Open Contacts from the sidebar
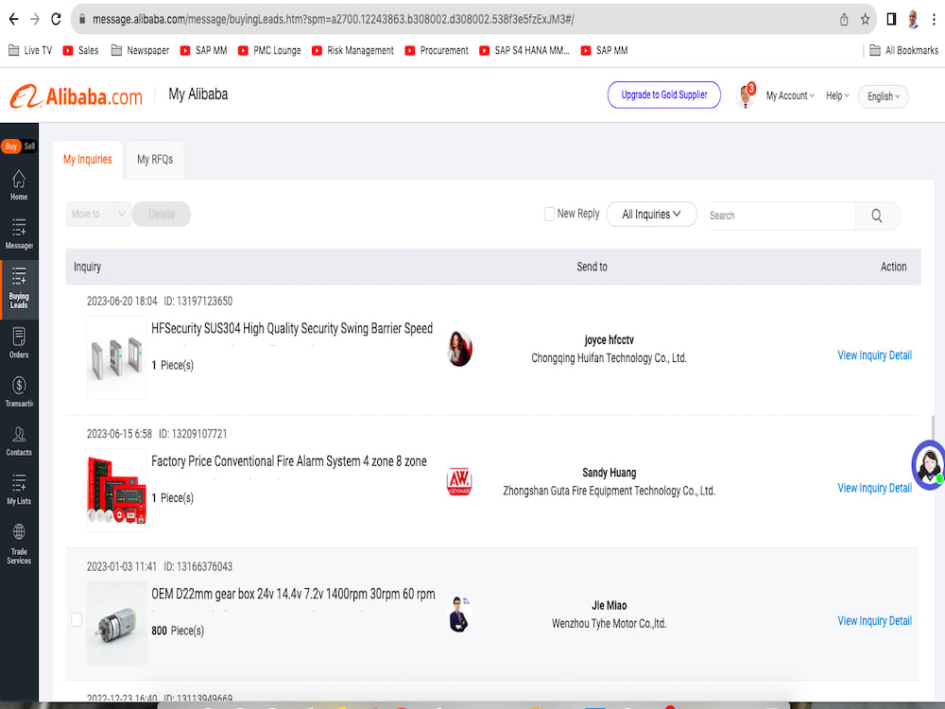Image resolution: width=945 pixels, height=709 pixels. click(x=19, y=441)
